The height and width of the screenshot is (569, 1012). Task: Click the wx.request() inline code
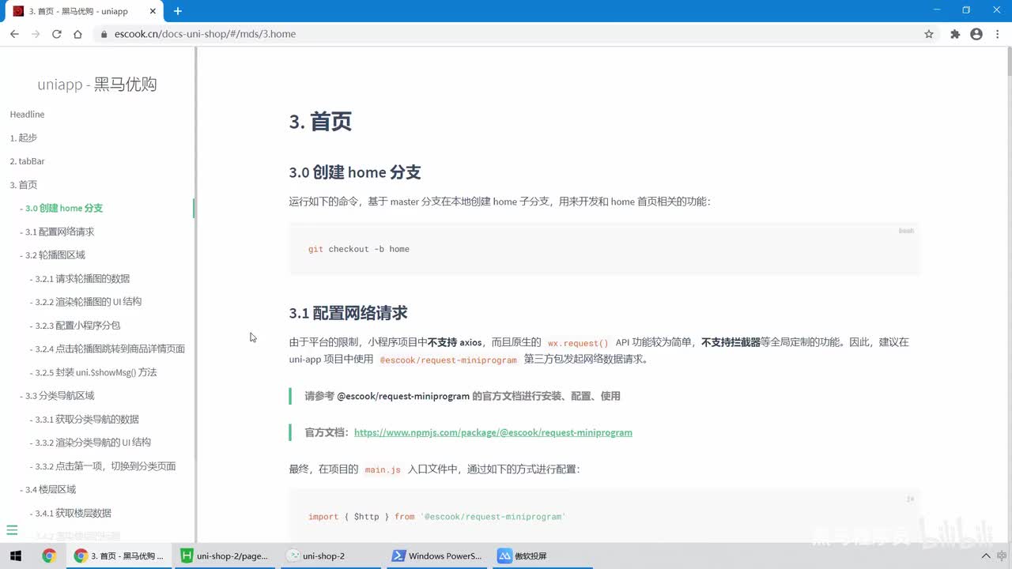click(x=578, y=343)
